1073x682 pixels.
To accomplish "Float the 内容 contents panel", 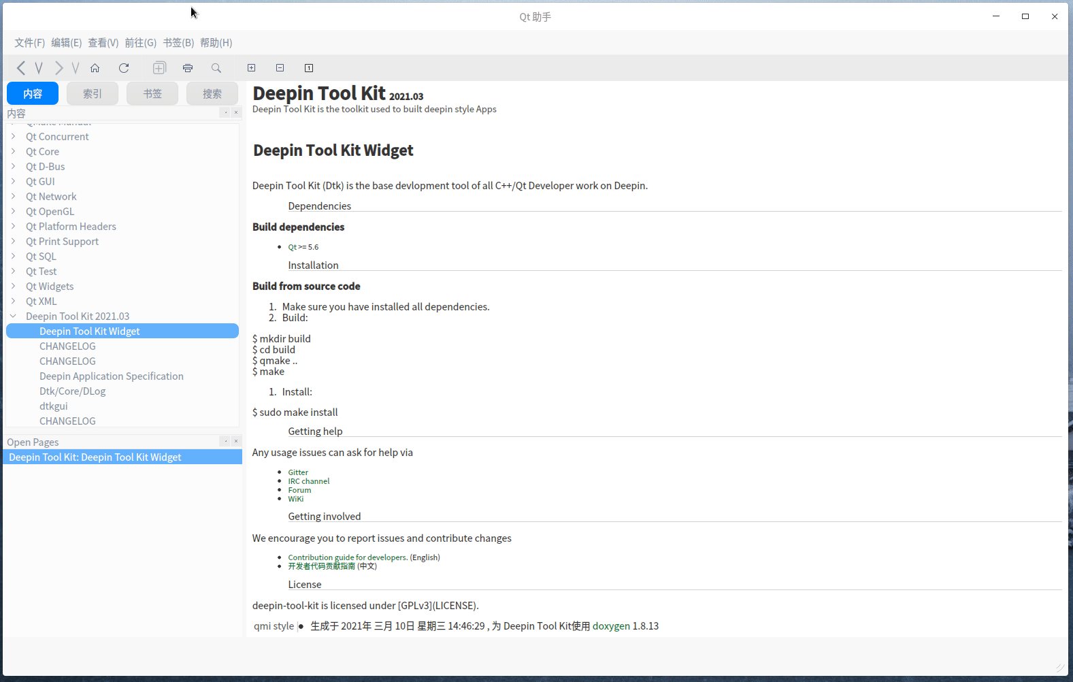I will coord(226,112).
